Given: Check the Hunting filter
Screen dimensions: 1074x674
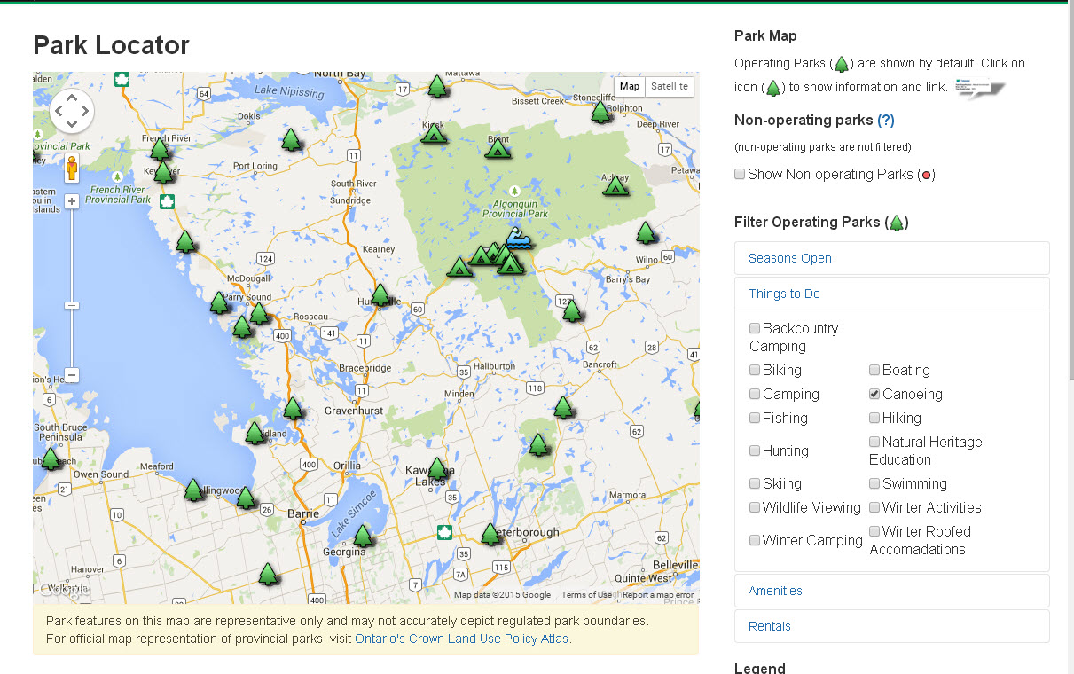Looking at the screenshot, I should 755,451.
